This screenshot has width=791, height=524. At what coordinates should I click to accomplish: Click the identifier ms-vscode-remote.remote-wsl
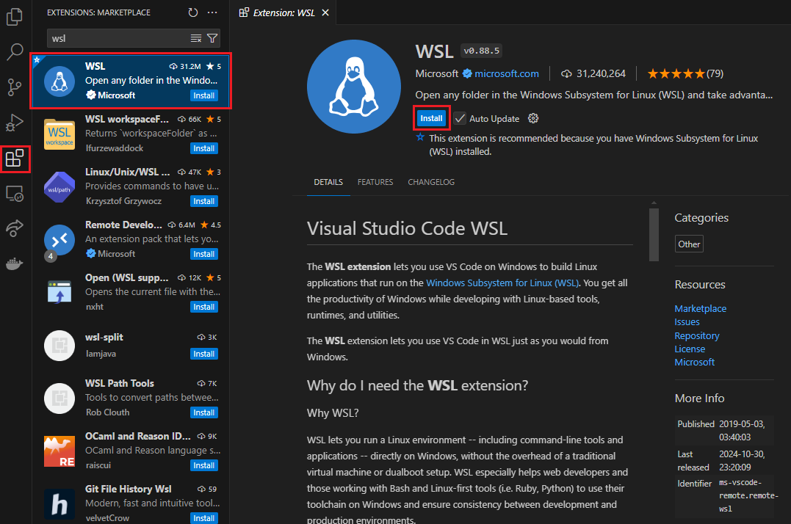coord(748,496)
